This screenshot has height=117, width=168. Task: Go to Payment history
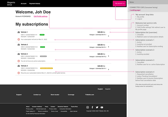35,4
